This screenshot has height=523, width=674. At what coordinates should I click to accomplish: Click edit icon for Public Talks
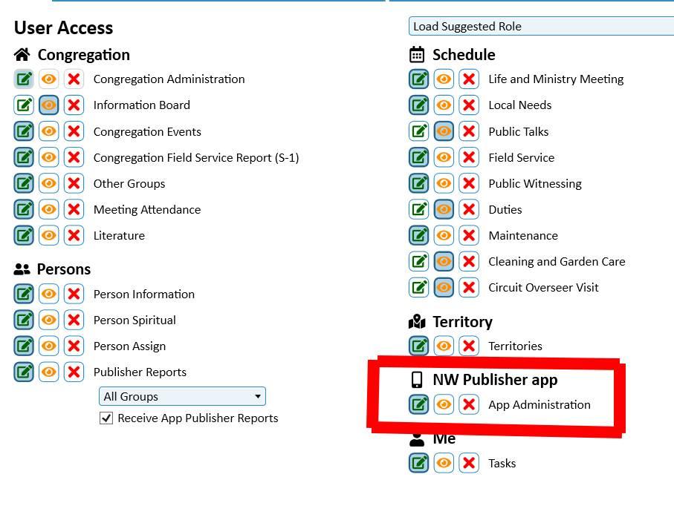[x=419, y=132]
